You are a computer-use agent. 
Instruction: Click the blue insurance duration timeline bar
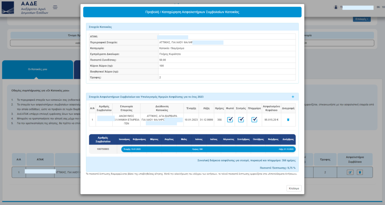point(209,149)
